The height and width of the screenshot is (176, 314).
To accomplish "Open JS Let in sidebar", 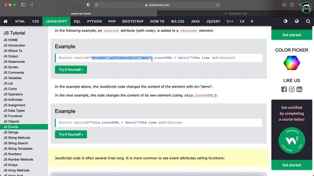I will pos(8,84).
